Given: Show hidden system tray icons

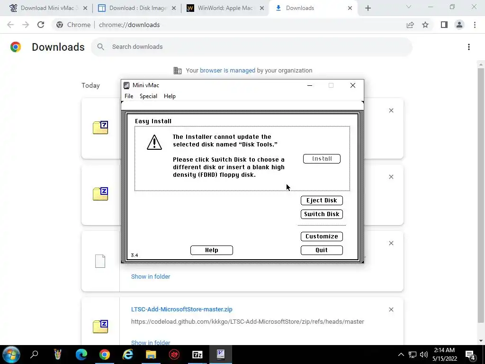Looking at the screenshot, I should (401, 355).
